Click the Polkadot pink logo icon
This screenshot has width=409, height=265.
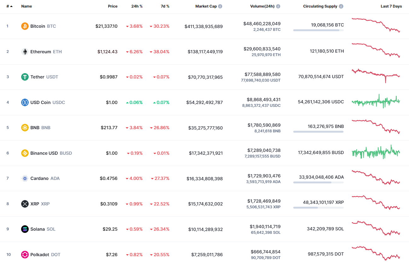tap(25, 255)
